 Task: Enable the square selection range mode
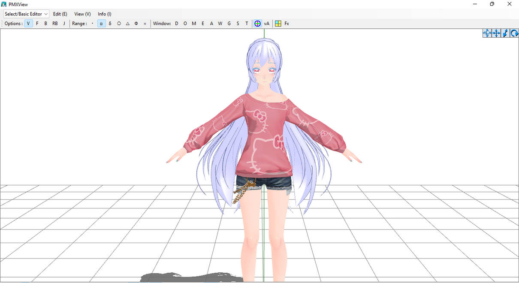click(101, 24)
